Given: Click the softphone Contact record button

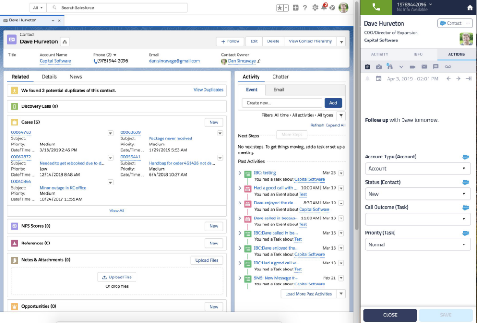Looking at the screenshot, I should coord(450,23).
